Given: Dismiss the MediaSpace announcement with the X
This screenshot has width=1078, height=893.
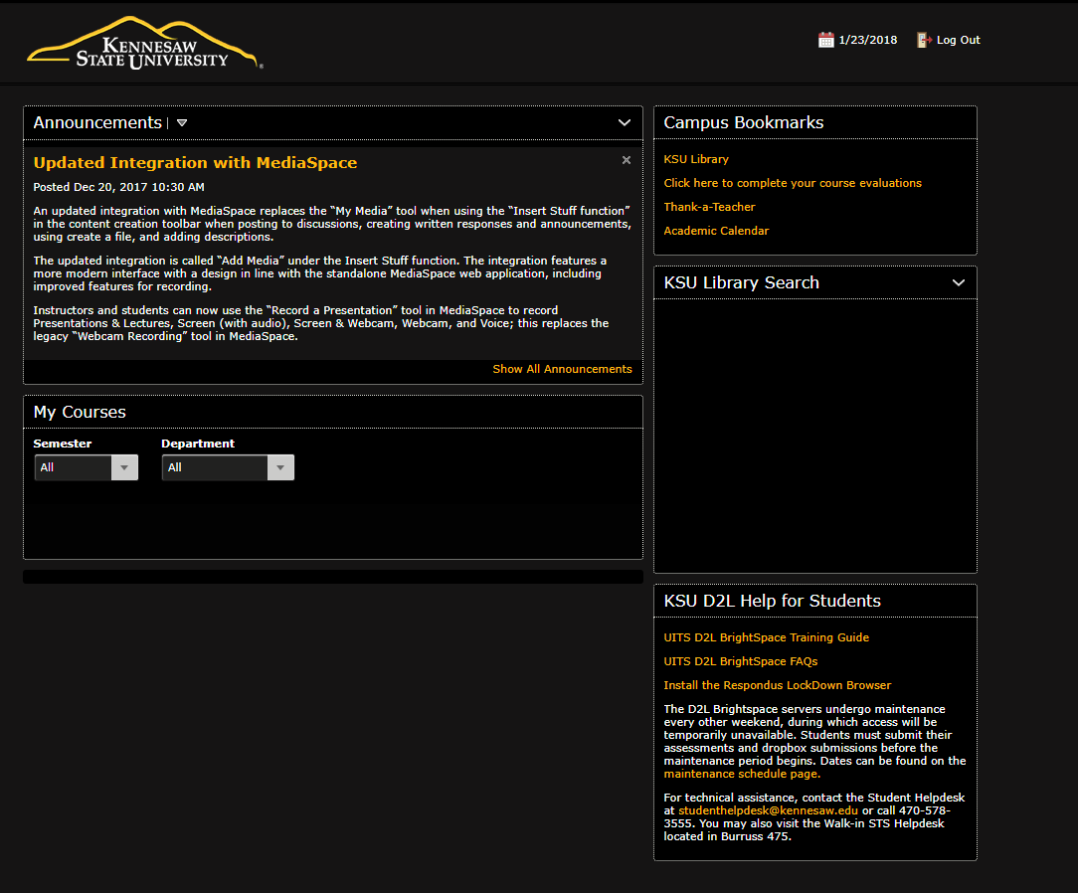Looking at the screenshot, I should pos(627,159).
